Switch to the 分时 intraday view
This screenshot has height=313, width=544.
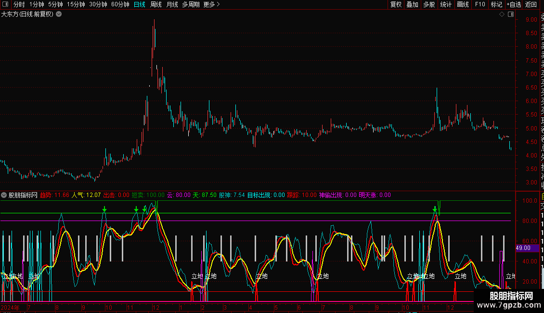(x=19, y=4)
